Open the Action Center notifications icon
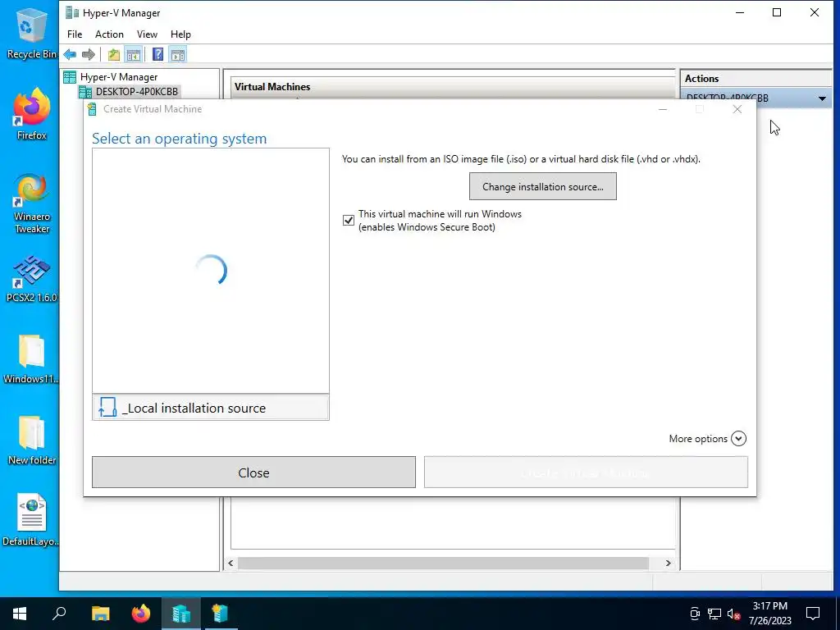The height and width of the screenshot is (630, 840). pos(813,614)
